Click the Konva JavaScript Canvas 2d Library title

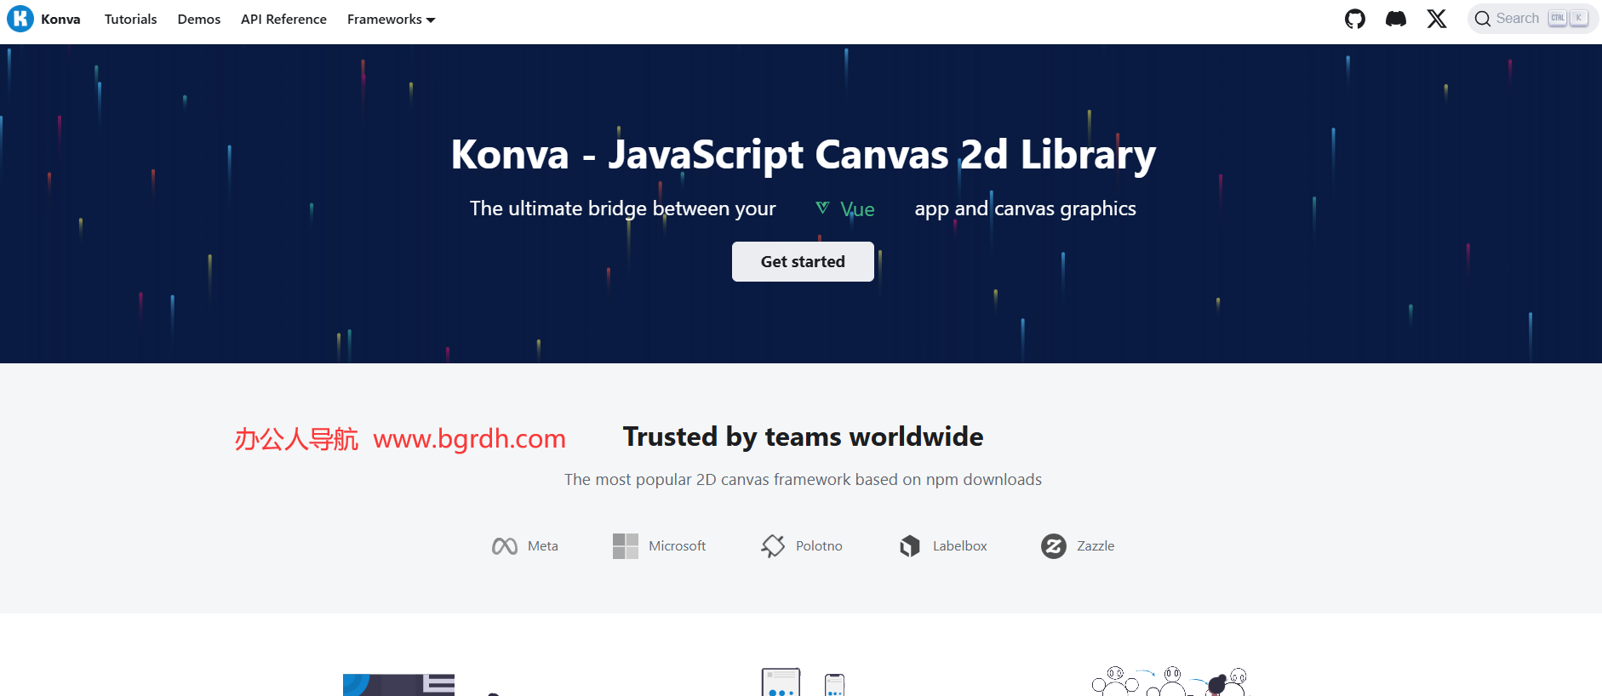(803, 155)
